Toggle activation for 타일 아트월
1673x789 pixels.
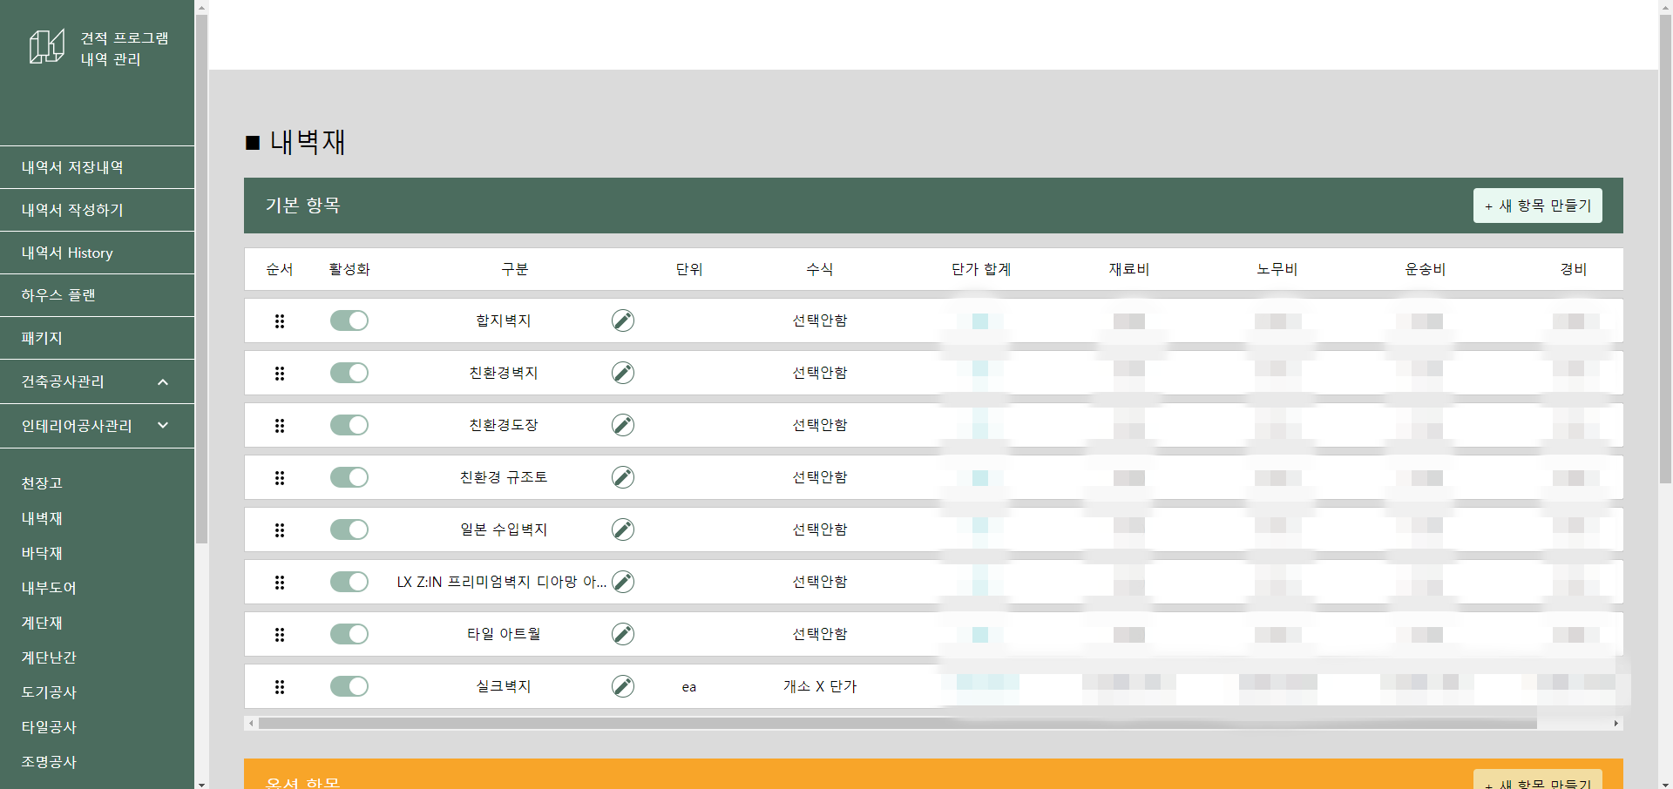click(349, 634)
